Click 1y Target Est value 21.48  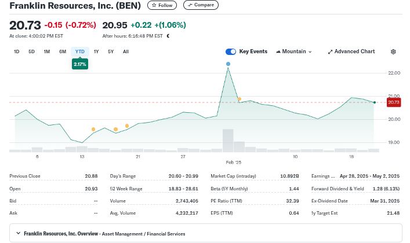click(x=393, y=213)
